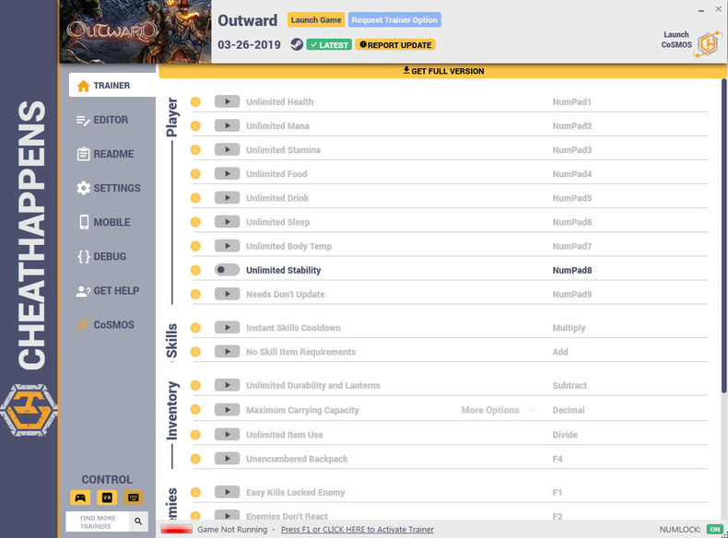Click the Launch Game button
This screenshot has width=728, height=538.
(x=316, y=20)
